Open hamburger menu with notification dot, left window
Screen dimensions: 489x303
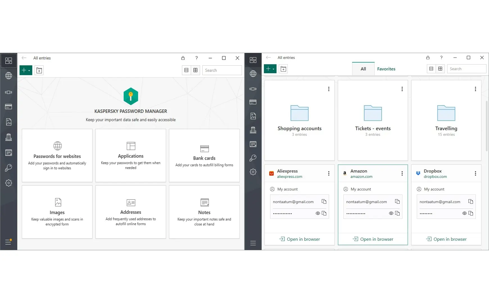point(8,242)
